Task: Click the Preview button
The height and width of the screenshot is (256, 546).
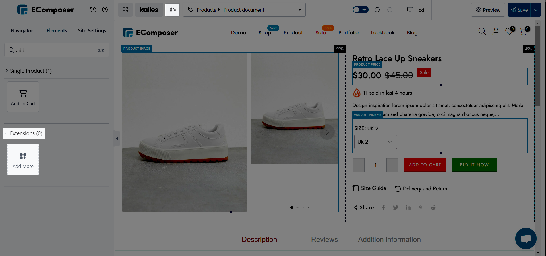Action: coord(488,10)
